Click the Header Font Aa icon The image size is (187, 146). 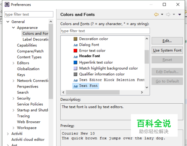76,57
